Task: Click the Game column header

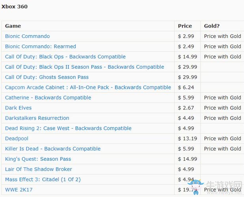Action: click(x=13, y=26)
